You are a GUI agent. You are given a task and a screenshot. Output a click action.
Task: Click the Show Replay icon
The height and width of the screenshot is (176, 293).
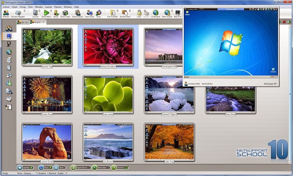coord(78,14)
